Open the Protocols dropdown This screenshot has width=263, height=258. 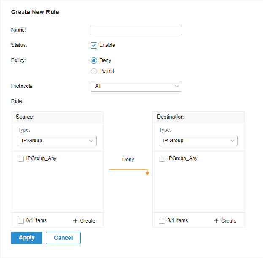(136, 87)
